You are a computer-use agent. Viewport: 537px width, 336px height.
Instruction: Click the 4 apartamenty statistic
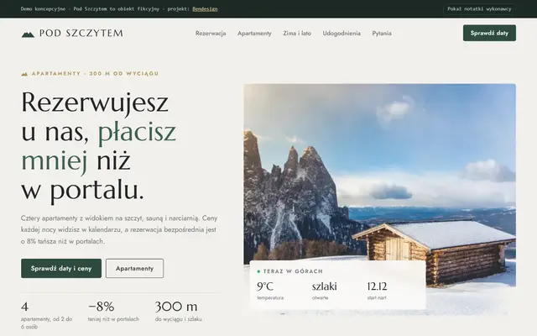(47, 315)
